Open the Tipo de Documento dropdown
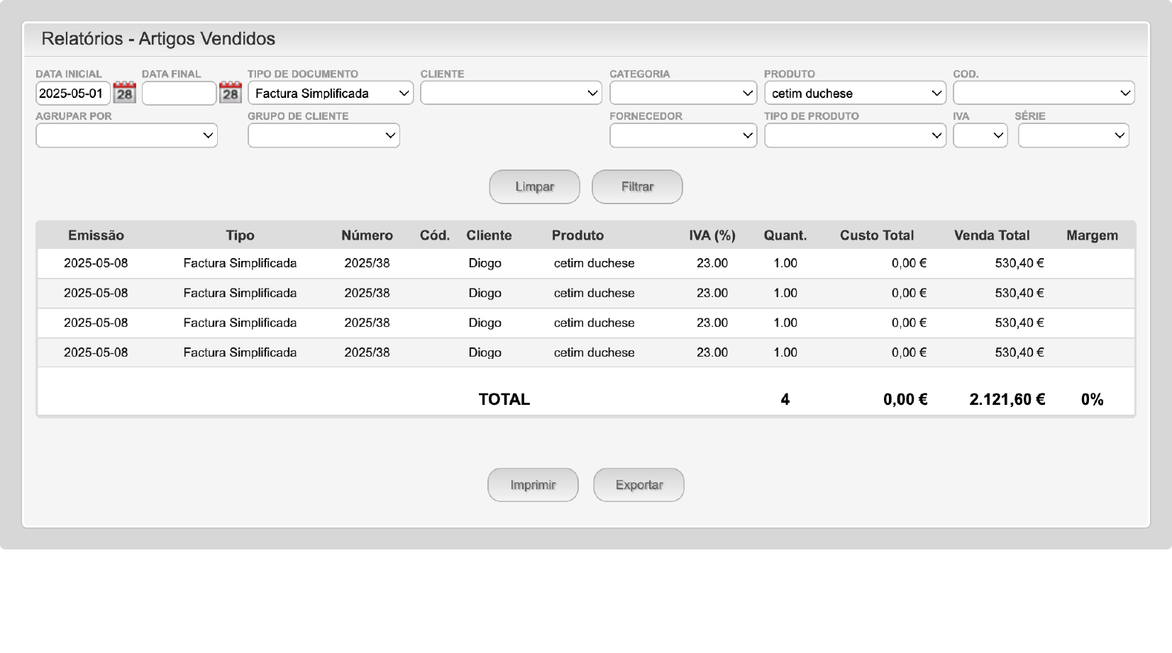Screen dimensions: 1172x653 click(330, 94)
